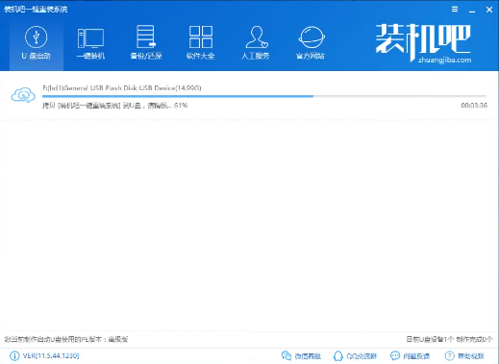Open 帮助视频 help video link
Image resolution: width=499 pixels, height=364 pixels.
(x=464, y=355)
